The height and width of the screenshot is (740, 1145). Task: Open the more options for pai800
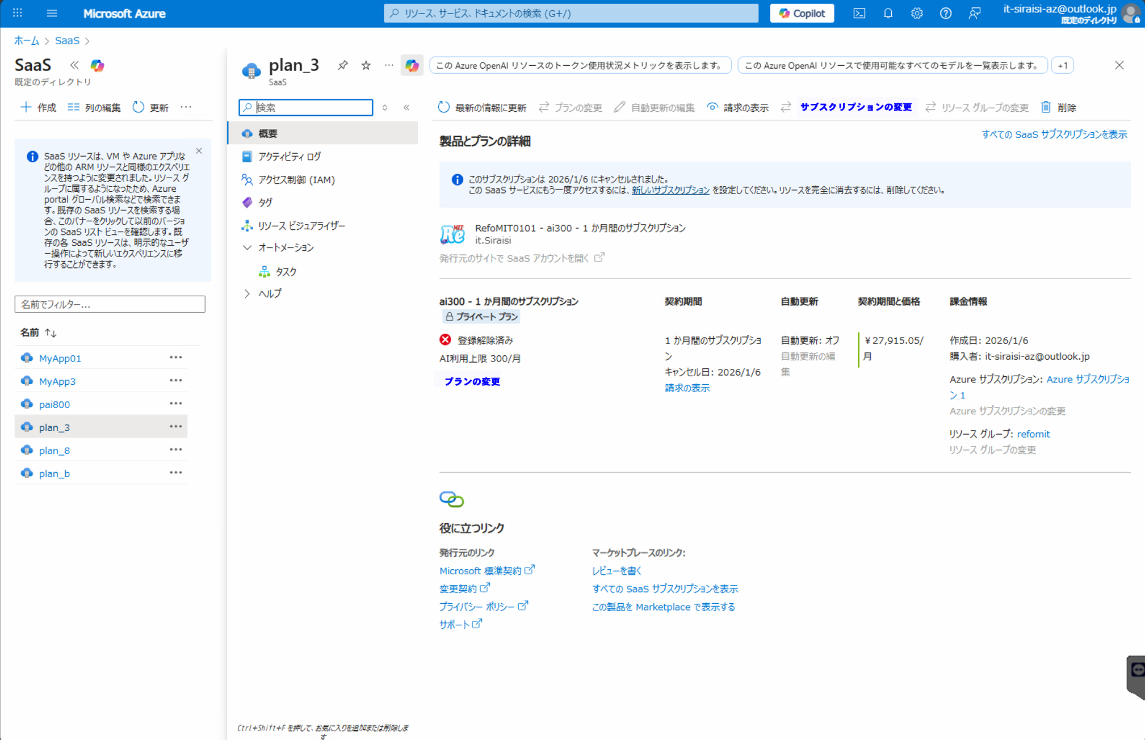click(175, 403)
